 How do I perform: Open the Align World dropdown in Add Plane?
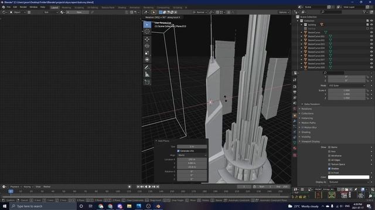point(192,155)
